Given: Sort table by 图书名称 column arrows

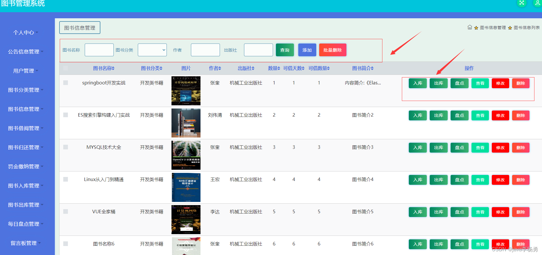Looking at the screenshot, I should click(113, 68).
